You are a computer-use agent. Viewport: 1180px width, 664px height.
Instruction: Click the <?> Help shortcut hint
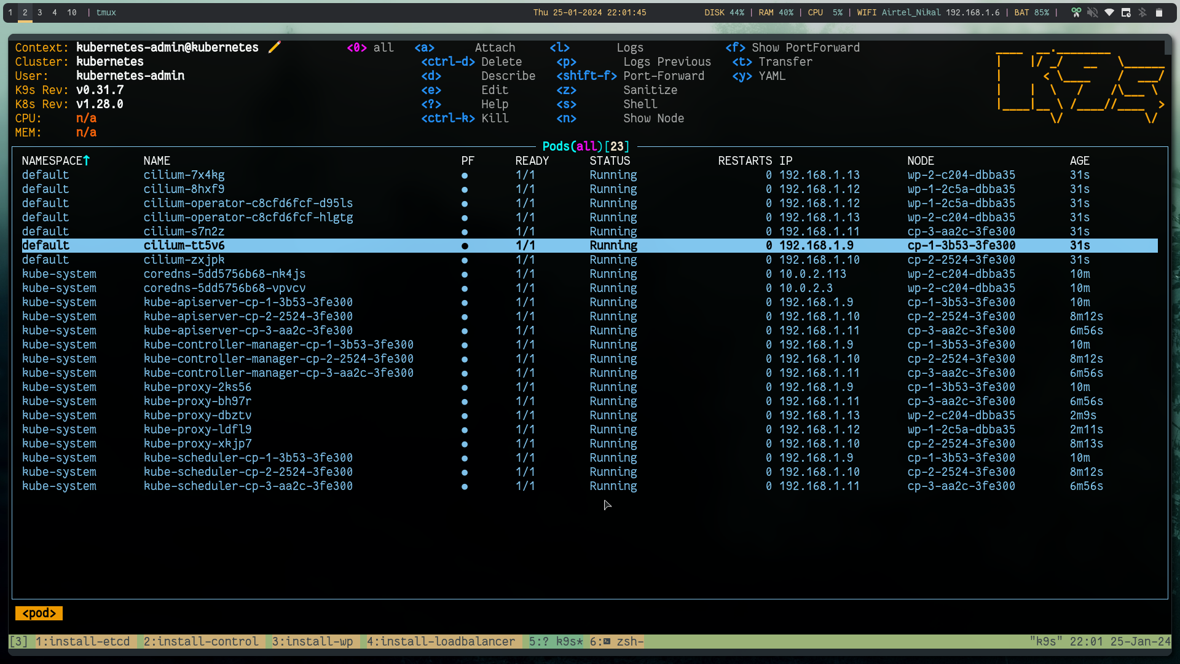pyautogui.click(x=465, y=104)
